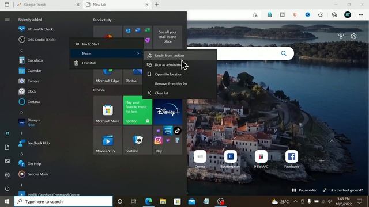Open the Clock app
The height and width of the screenshot is (207, 369).
point(27,91)
